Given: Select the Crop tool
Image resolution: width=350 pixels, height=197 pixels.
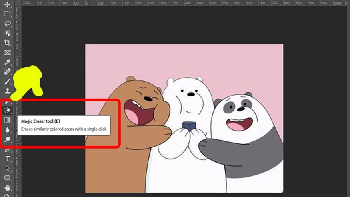Looking at the screenshot, I should coord(7,43).
